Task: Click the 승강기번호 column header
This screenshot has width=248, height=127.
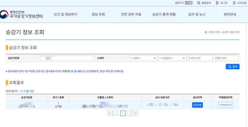Action: pyautogui.click(x=27, y=98)
